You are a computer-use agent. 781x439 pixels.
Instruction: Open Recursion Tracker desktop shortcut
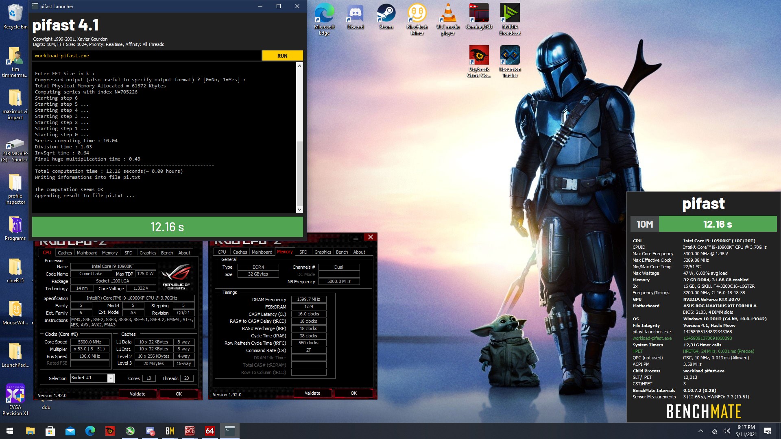point(510,61)
